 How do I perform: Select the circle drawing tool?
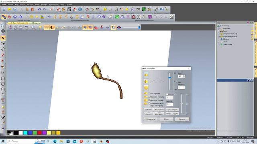point(3,84)
